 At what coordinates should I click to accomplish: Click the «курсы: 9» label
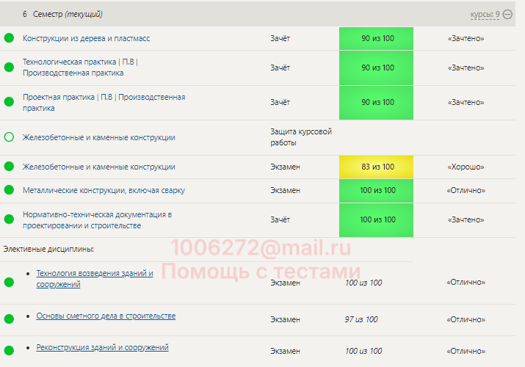[x=485, y=14]
